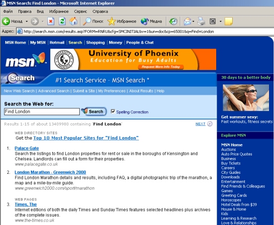Open Auto Price Quotes sidebar link

(x=237, y=154)
